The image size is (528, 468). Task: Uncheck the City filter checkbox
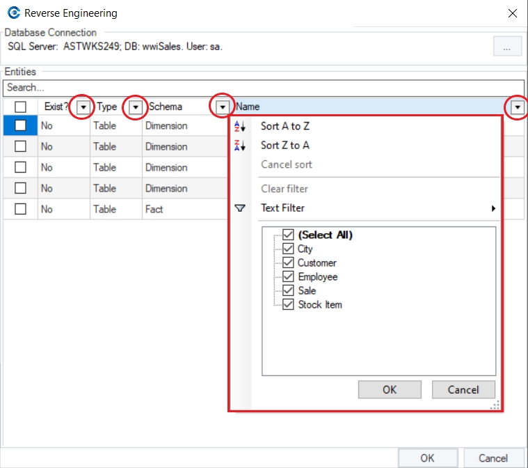pos(289,249)
